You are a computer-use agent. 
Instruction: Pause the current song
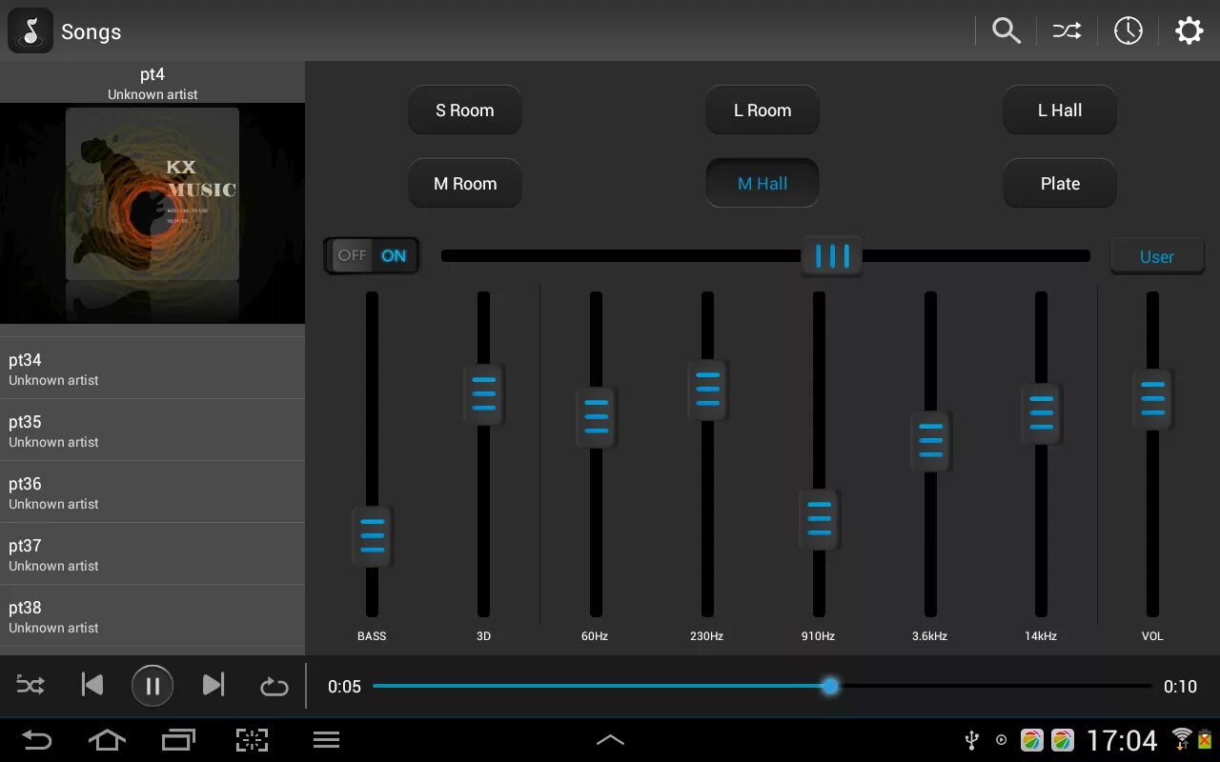tap(152, 685)
